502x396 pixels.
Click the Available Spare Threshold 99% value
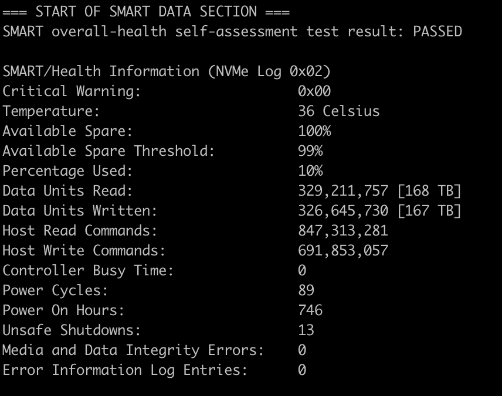click(x=310, y=151)
